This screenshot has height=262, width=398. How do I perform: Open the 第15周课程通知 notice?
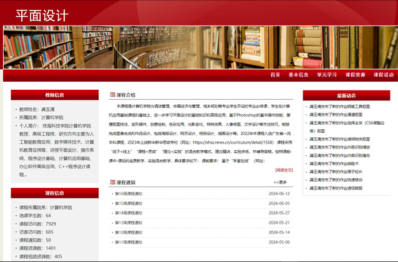(129, 203)
